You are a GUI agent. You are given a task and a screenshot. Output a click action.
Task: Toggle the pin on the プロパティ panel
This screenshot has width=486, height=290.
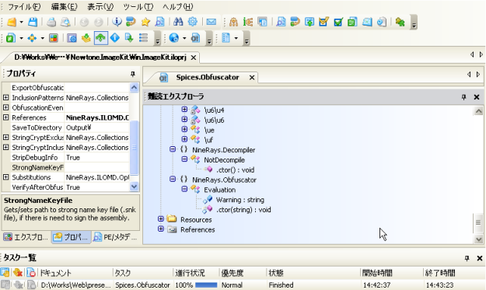pyautogui.click(x=133, y=74)
